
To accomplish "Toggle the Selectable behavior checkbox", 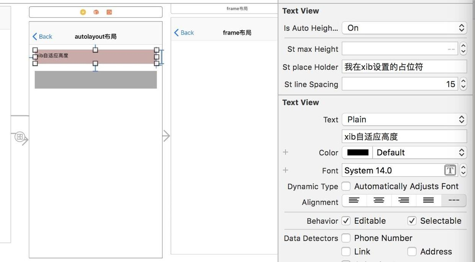I will pos(412,221).
